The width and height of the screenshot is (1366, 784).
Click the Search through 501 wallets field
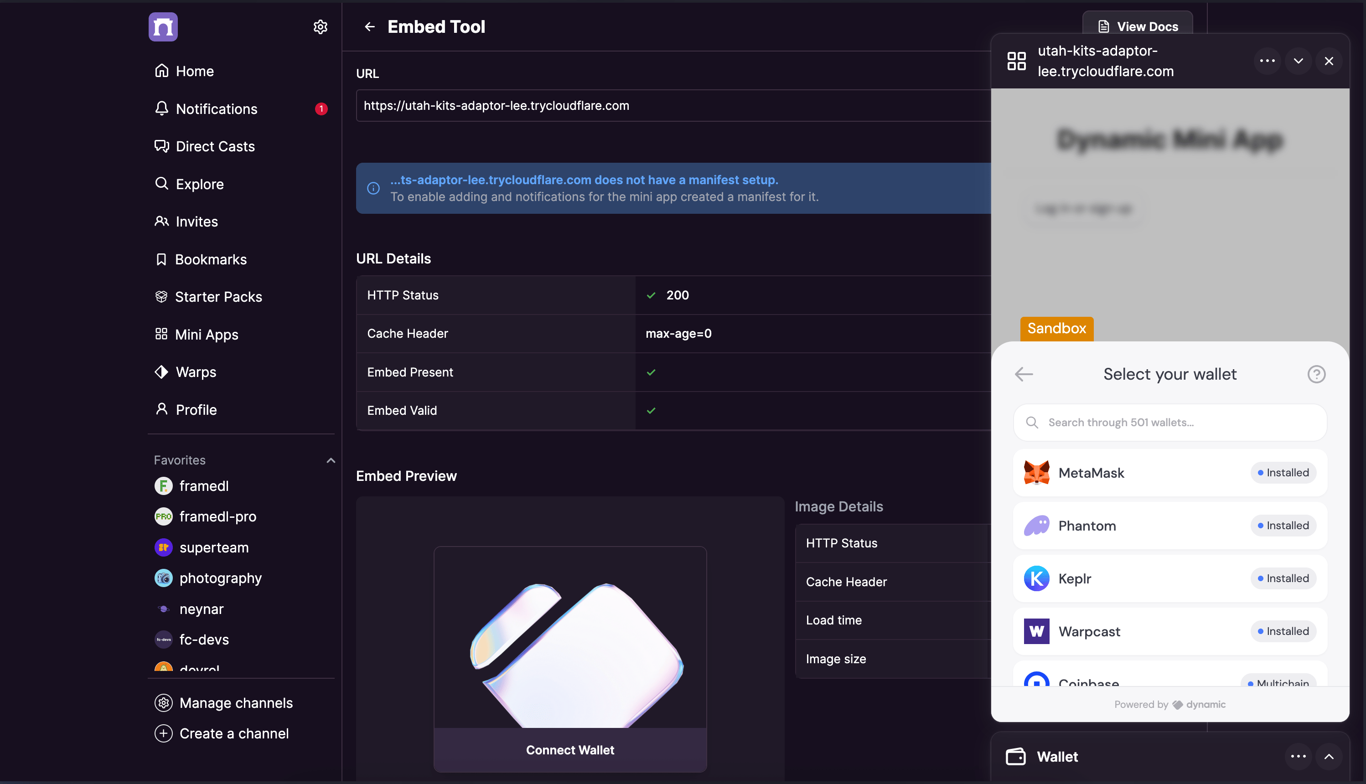tap(1170, 423)
